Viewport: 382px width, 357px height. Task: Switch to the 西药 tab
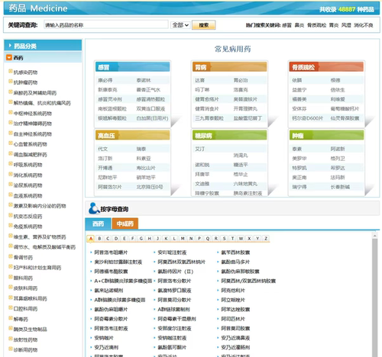point(98,224)
